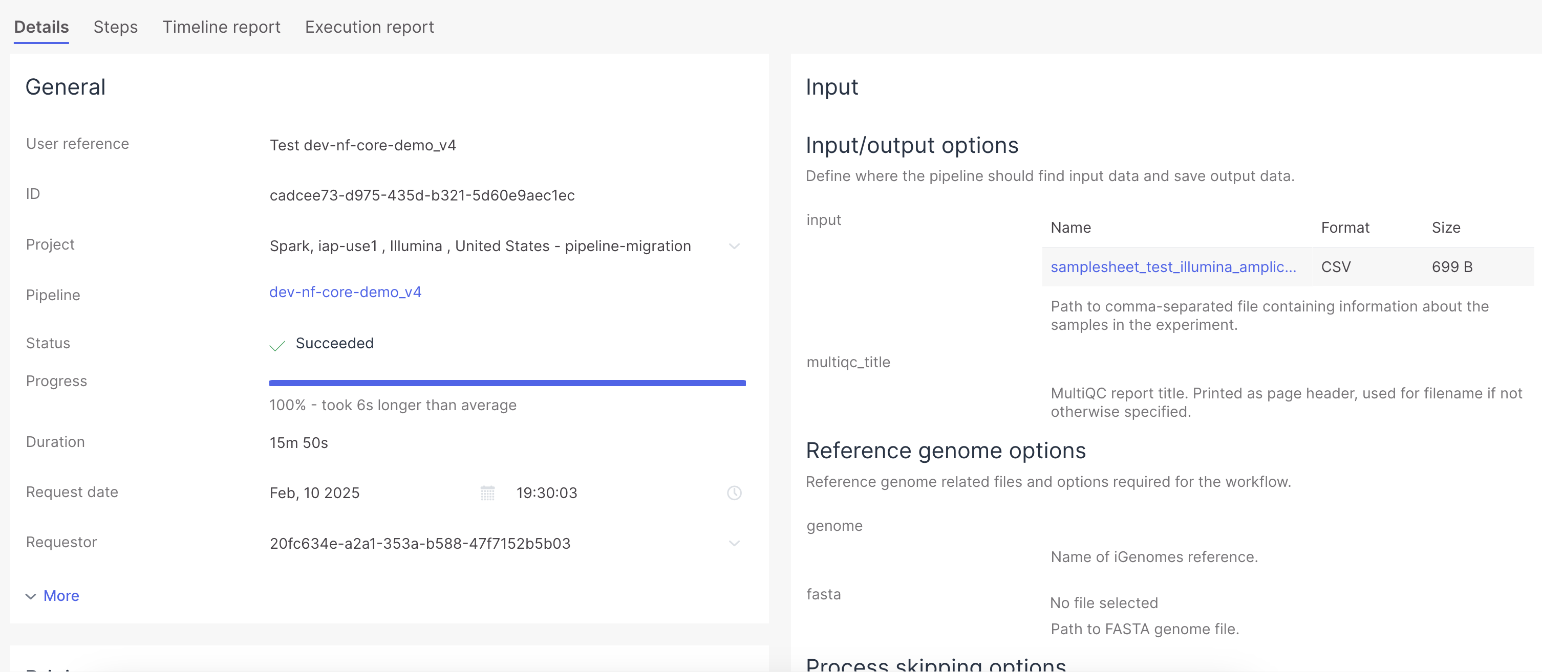This screenshot has width=1542, height=672.
Task: Click the run ID value text
Action: [x=422, y=195]
